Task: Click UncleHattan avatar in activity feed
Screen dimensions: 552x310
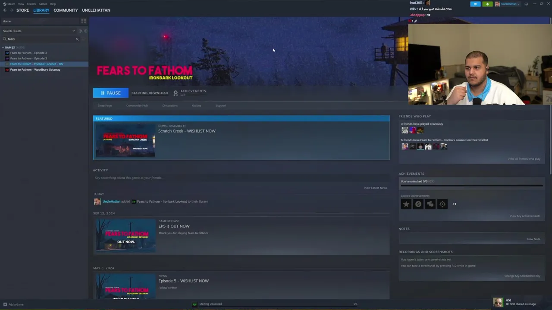Action: pos(97,201)
